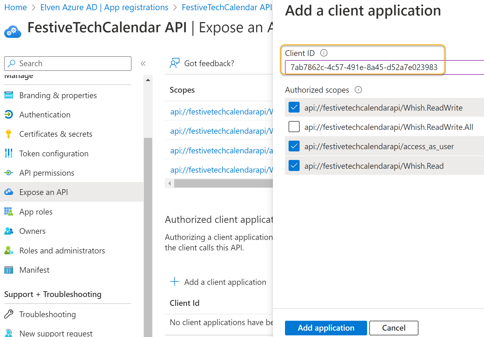The height and width of the screenshot is (337, 484).
Task: Click the Manifest braces icon
Action: tap(9, 270)
